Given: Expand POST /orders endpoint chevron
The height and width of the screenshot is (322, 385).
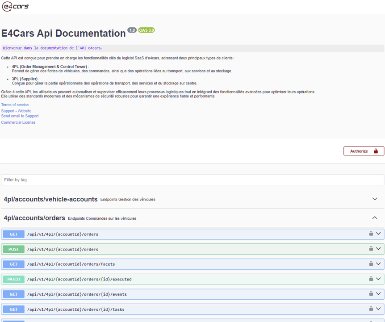Looking at the screenshot, I should pos(379,249).
